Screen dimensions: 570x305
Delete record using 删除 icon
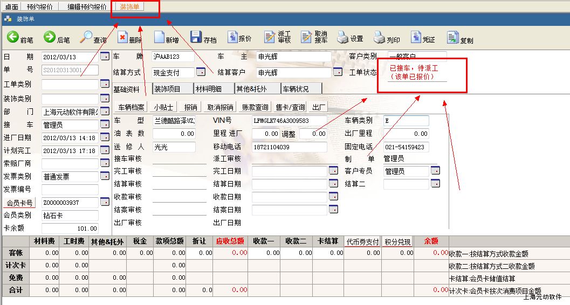(122, 38)
